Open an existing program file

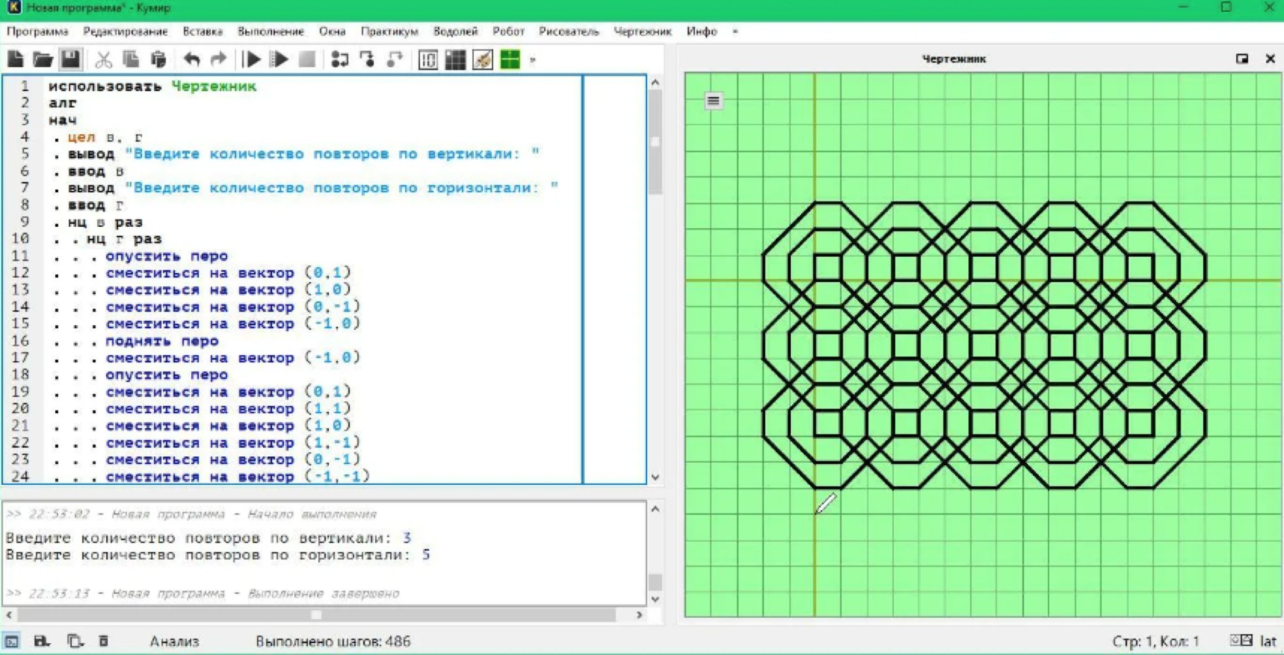[43, 60]
